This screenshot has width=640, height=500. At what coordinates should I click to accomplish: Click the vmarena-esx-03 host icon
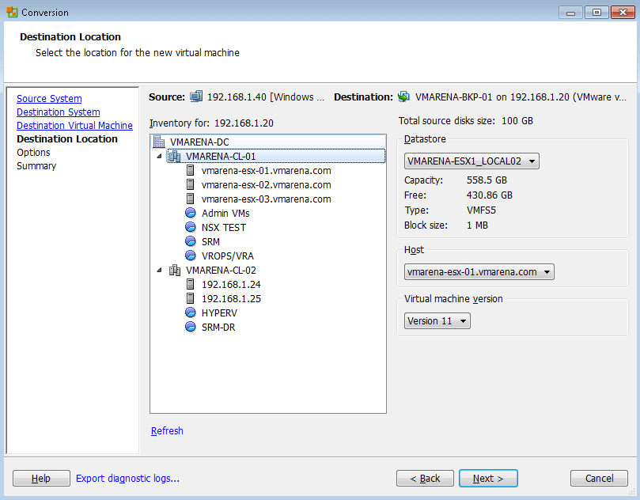point(190,199)
